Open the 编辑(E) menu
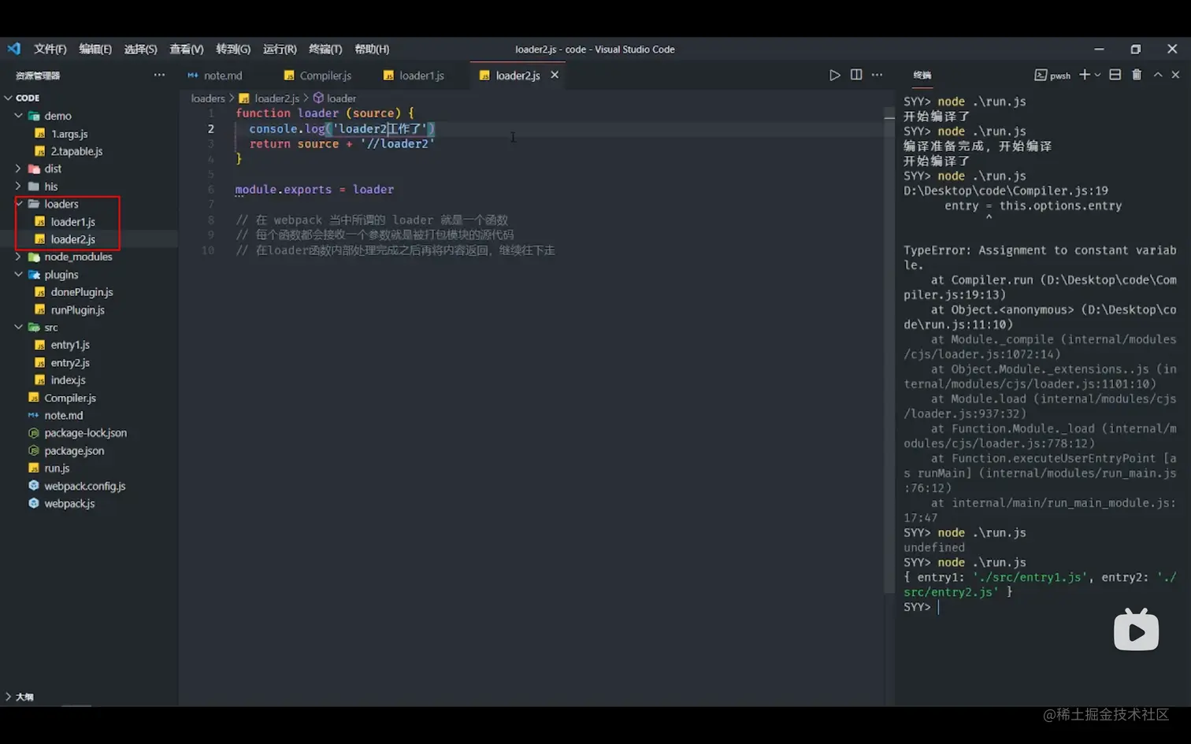The width and height of the screenshot is (1191, 744). coord(95,49)
